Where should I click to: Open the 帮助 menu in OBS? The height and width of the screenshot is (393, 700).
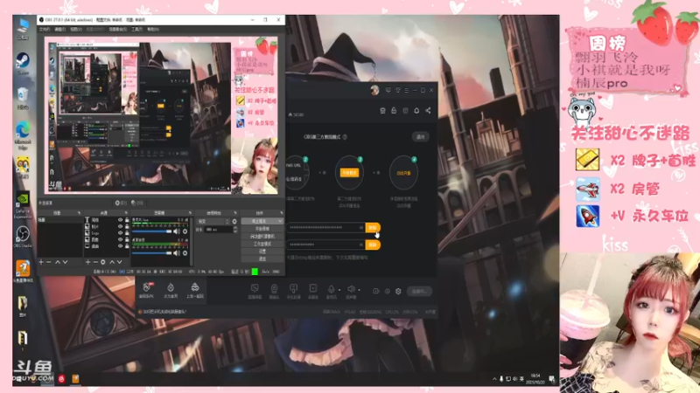pos(152,30)
